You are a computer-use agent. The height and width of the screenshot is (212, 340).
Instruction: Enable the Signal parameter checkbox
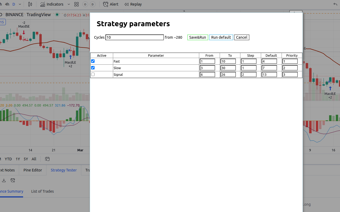93,74
